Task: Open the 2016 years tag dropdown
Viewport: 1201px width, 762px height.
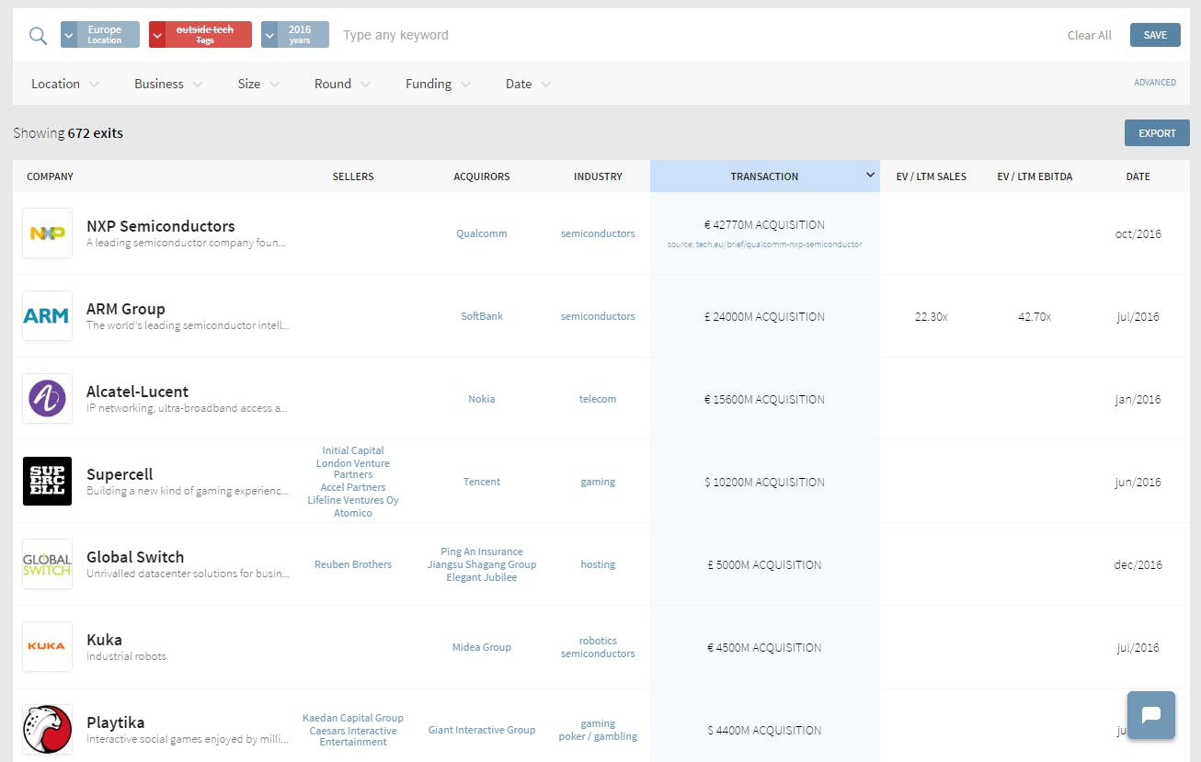Action: click(269, 35)
